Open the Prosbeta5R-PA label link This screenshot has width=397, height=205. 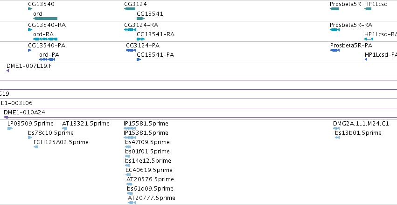pyautogui.click(x=351, y=46)
